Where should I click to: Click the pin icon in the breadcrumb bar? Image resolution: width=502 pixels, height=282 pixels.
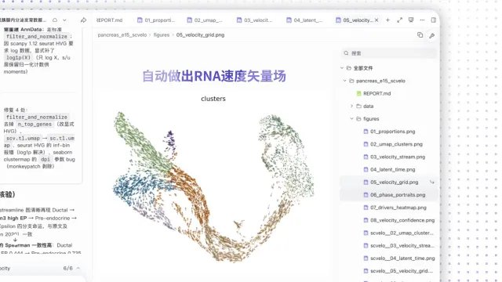pyautogui.click(x=432, y=35)
